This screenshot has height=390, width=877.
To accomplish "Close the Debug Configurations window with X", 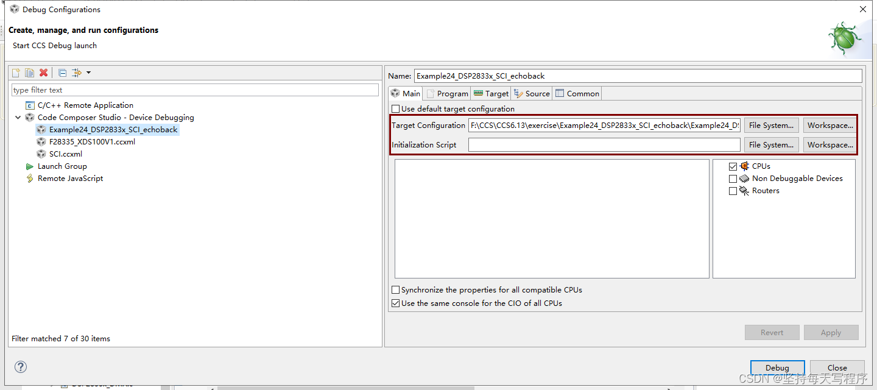I will click(x=862, y=9).
